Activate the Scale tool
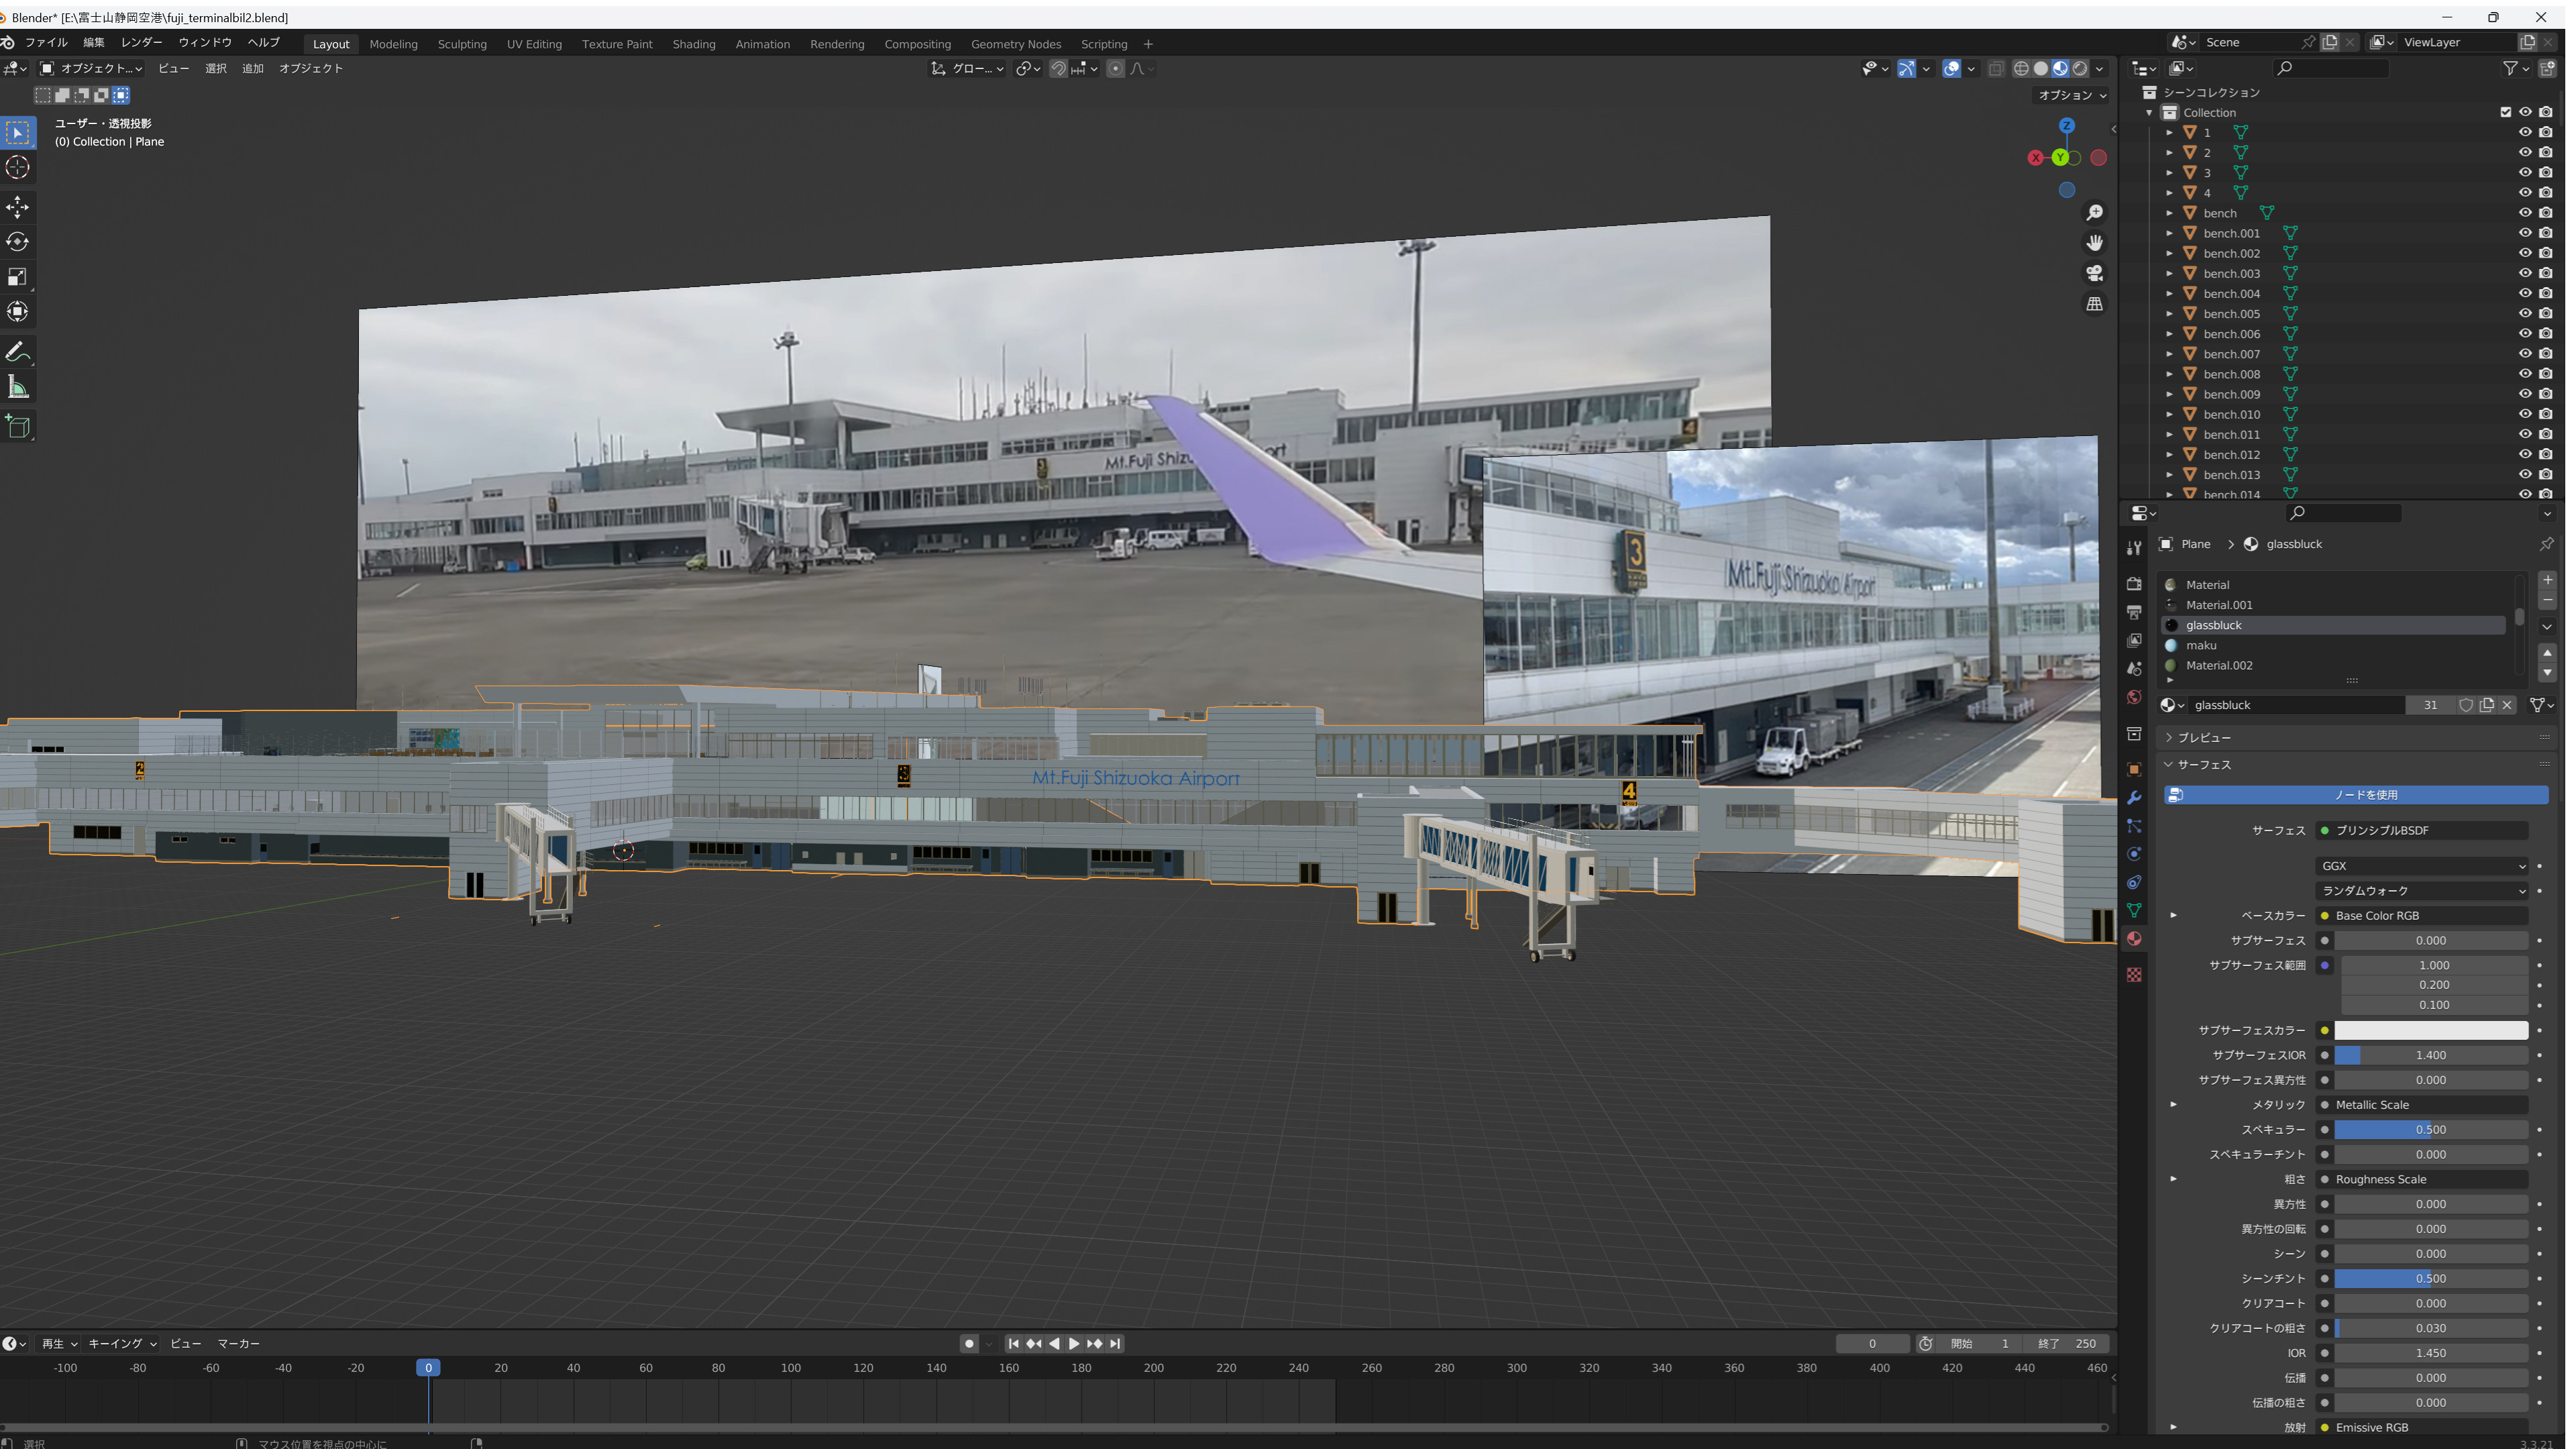 click(18, 277)
